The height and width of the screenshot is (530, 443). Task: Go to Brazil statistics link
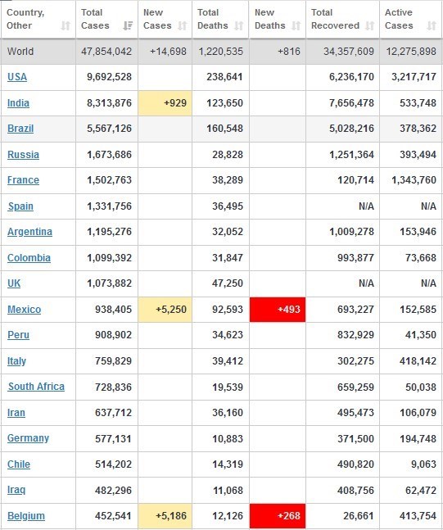(20, 129)
